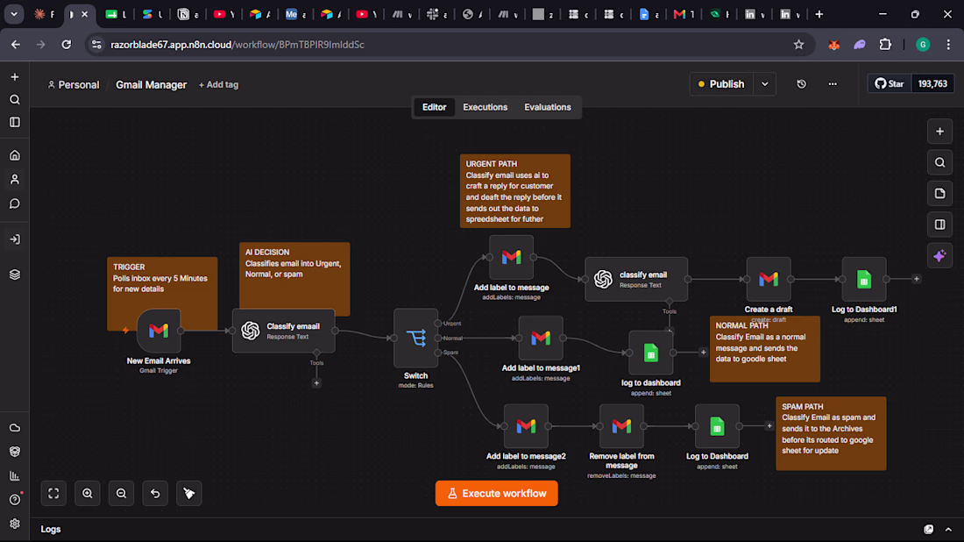Add a tool under Classify emaail node

(316, 383)
